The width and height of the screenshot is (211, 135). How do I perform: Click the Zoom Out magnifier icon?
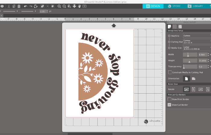point(64,6)
